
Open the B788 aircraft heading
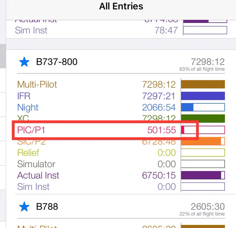47,207
